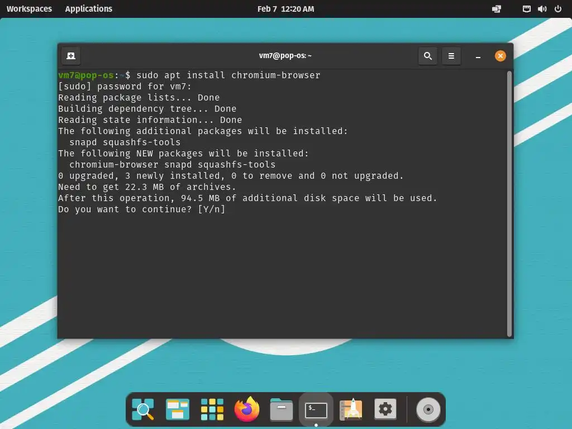Click 'chromium-browser snapd squashfs-tools' line

172,165
